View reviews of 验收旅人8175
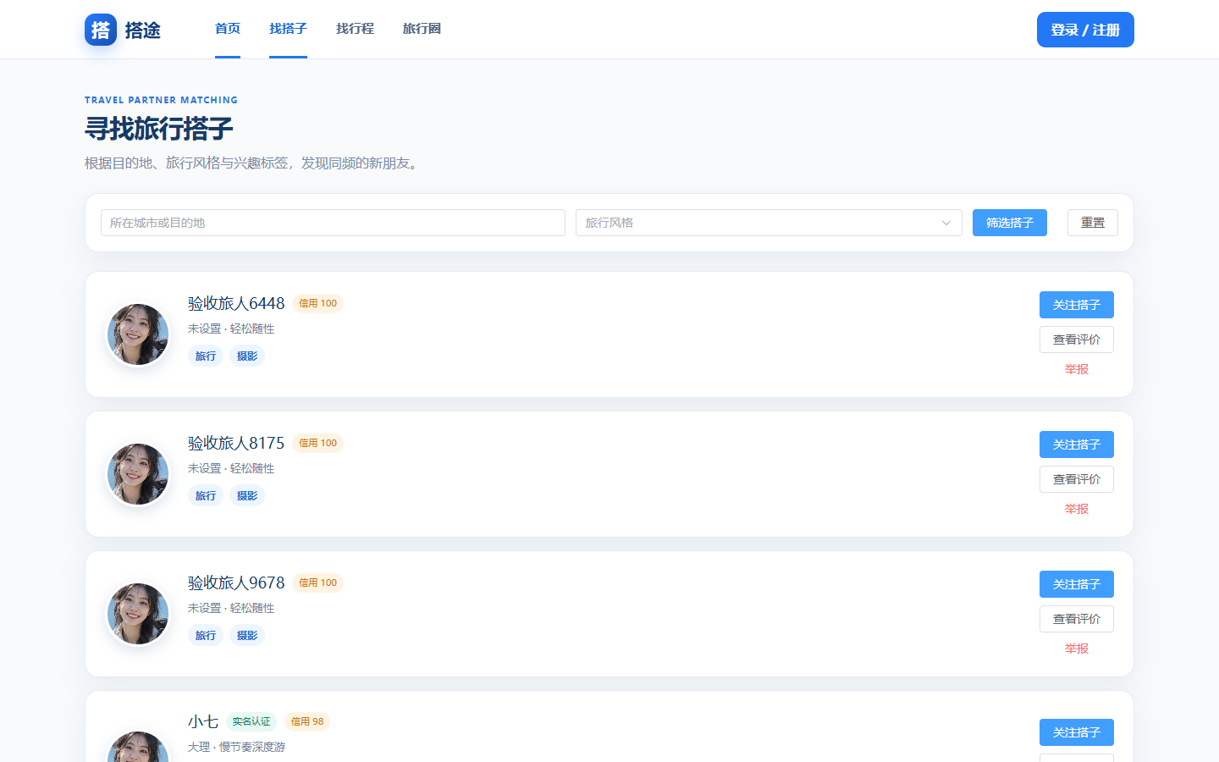Viewport: 1219px width, 762px height. (x=1077, y=479)
